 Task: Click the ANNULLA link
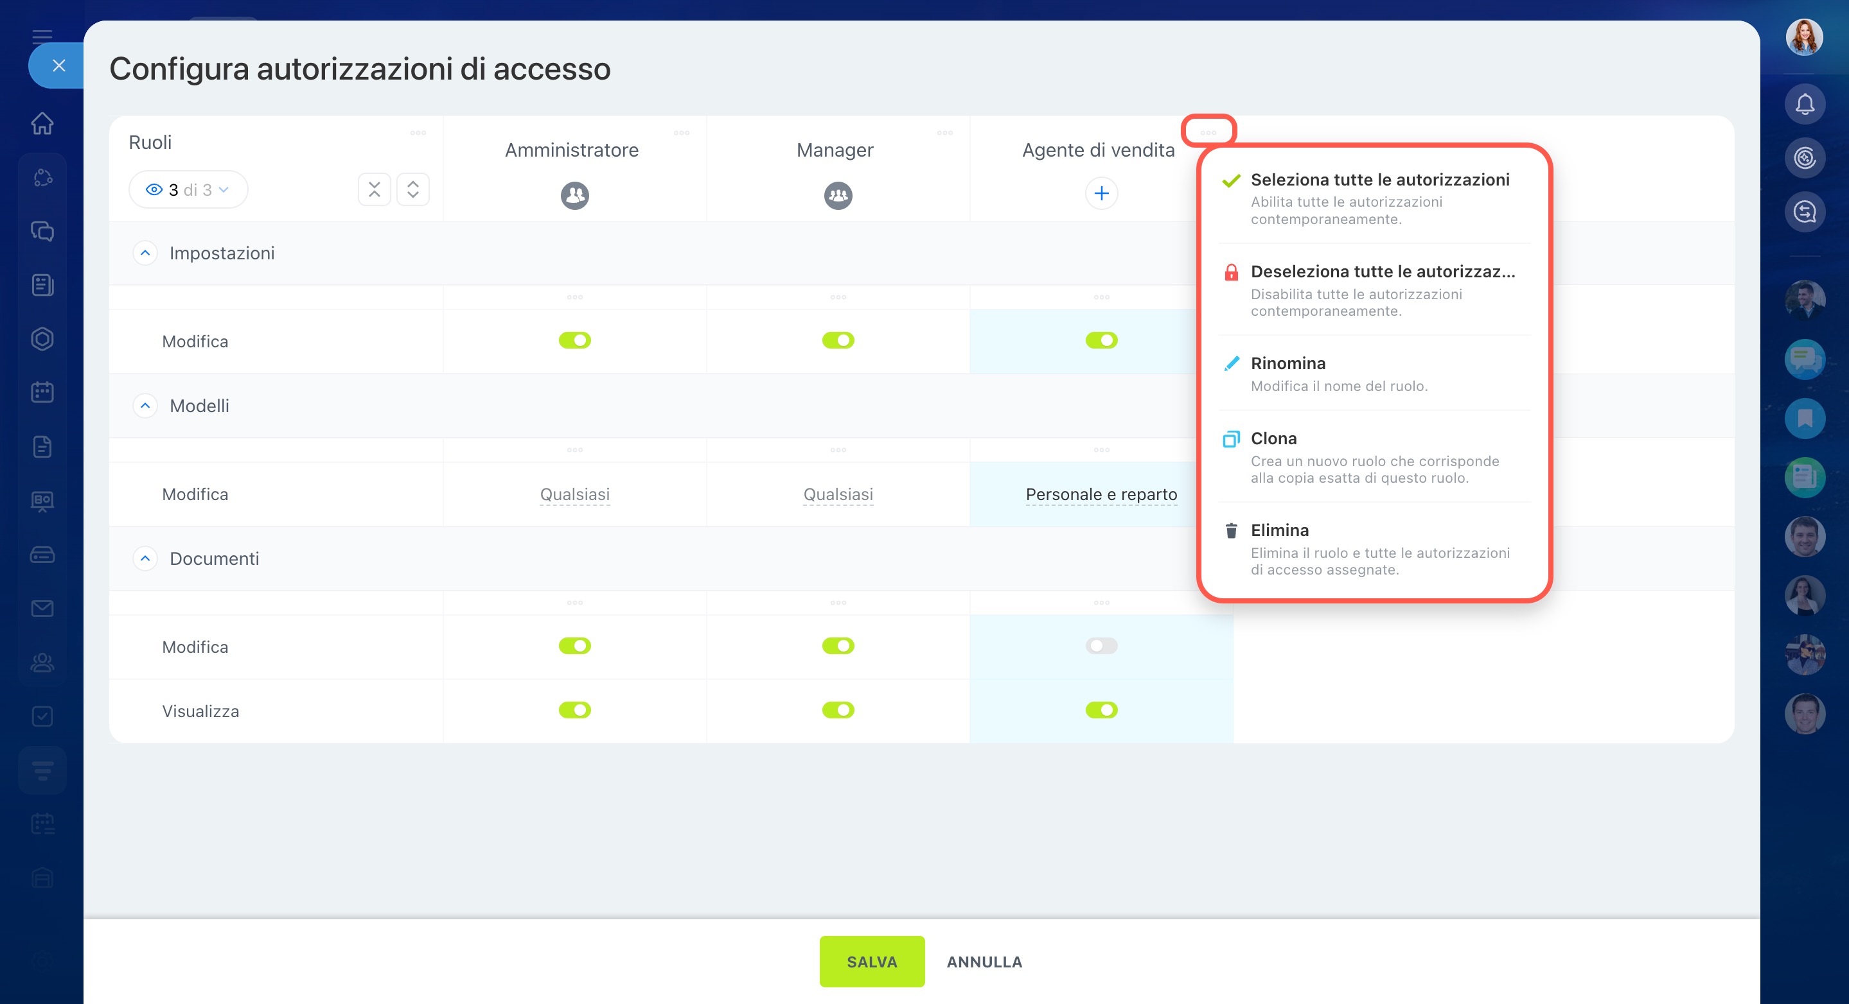pyautogui.click(x=984, y=962)
